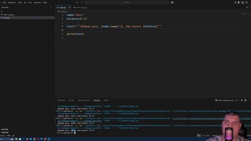Toggle the primary side bar
The height and width of the screenshot is (141, 251).
click(x=239, y=2)
